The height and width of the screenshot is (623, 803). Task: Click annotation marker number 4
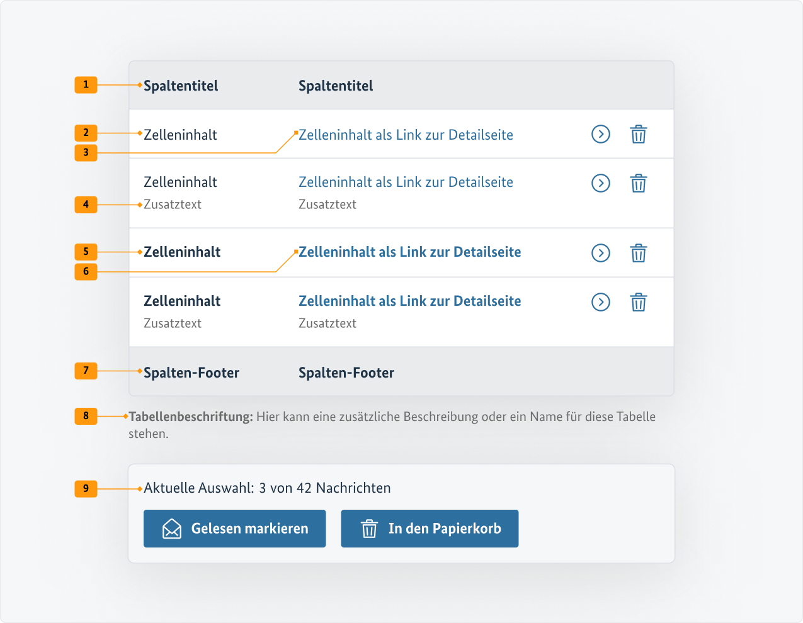86,205
